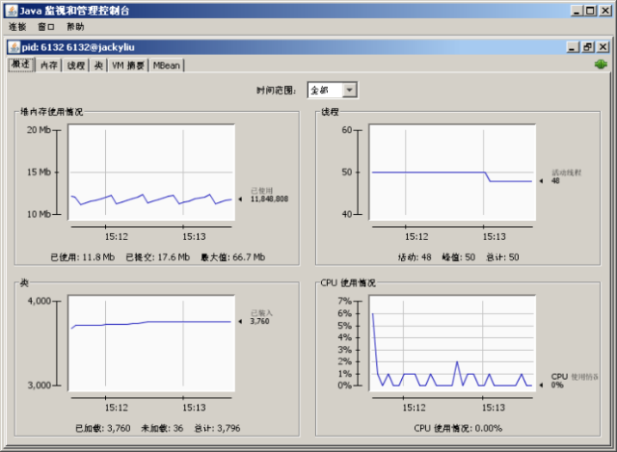Minimize the pid 6132 internal window

click(x=573, y=47)
